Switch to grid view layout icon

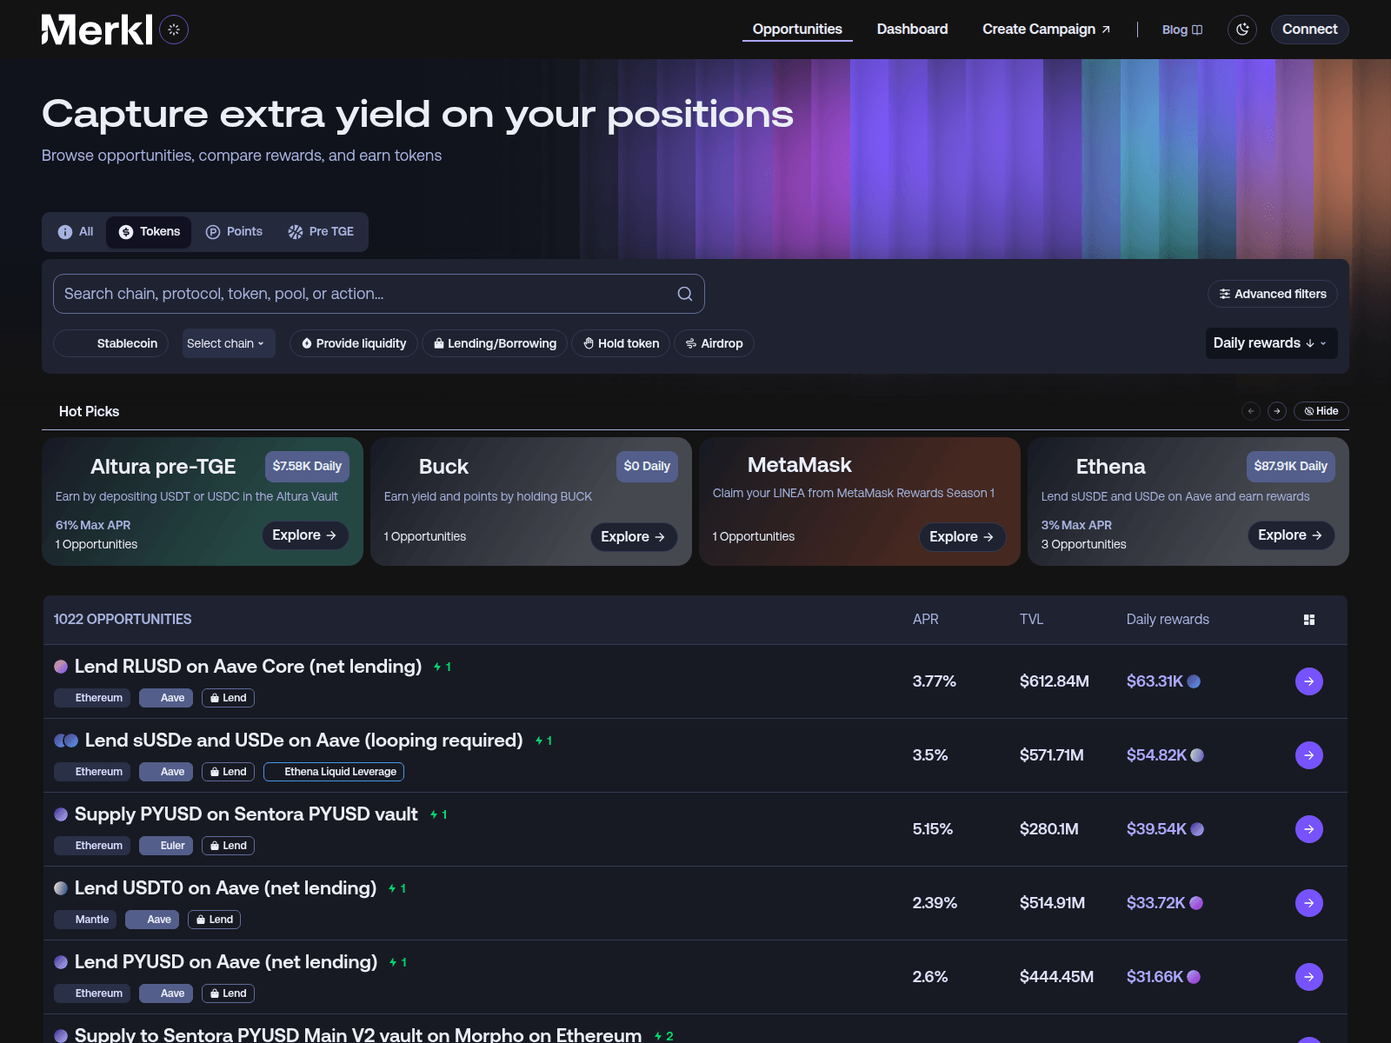coord(1309,620)
